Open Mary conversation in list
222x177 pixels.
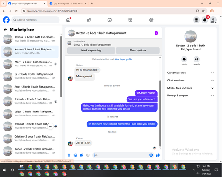pos(30,64)
